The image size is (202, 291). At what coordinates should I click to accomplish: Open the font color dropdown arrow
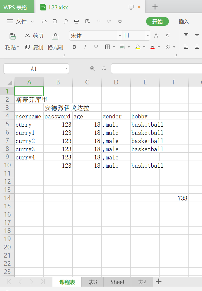coord(159,47)
